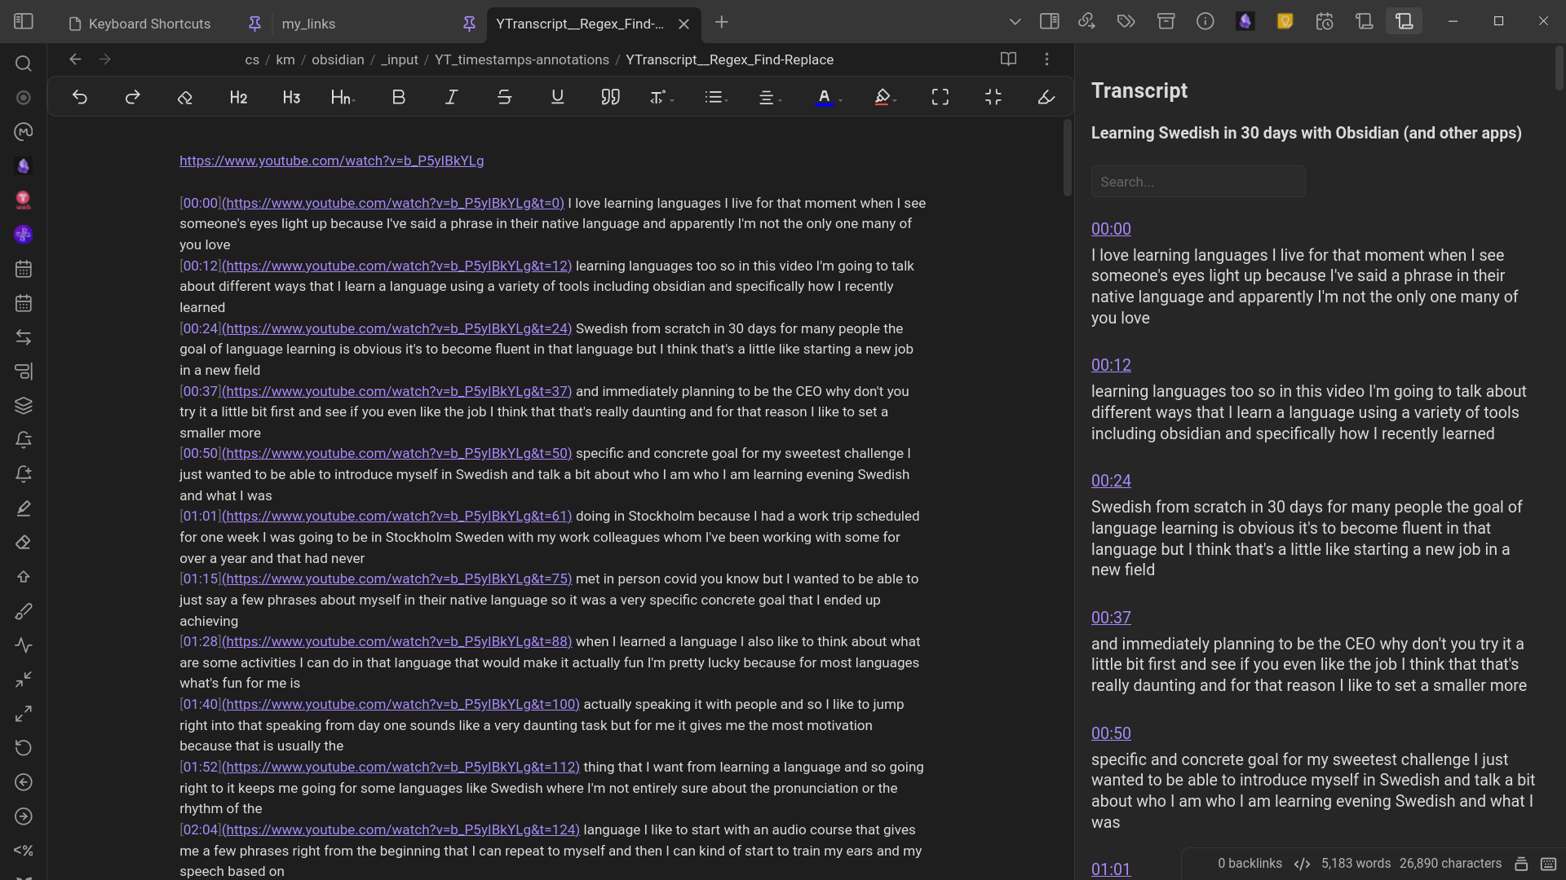Image resolution: width=1566 pixels, height=880 pixels.
Task: Open the tab list chevron dropdown
Action: pyautogui.click(x=1014, y=21)
